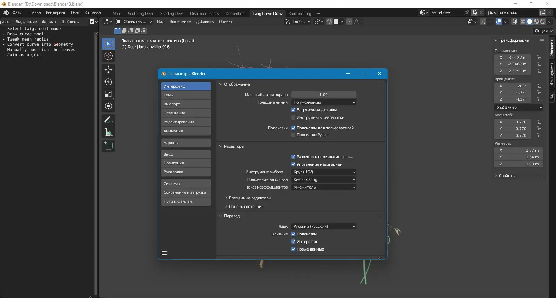The height and width of the screenshot is (298, 556).
Task: Open Добавить menu in viewport header
Action: pyautogui.click(x=205, y=21)
